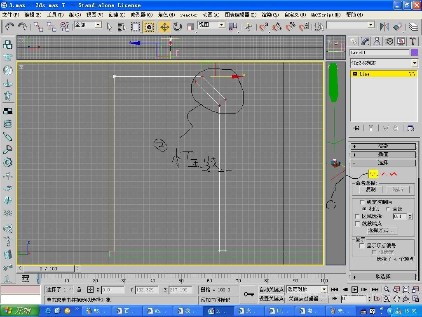Enable 线段端点 checkbox

(x=357, y=223)
